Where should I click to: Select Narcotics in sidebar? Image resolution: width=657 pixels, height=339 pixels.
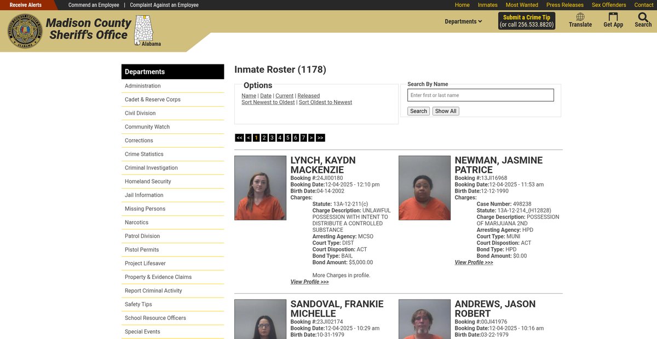172,223
